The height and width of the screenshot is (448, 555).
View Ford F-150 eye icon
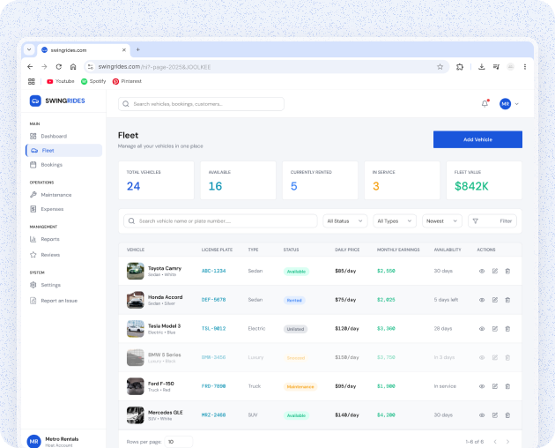coord(482,386)
